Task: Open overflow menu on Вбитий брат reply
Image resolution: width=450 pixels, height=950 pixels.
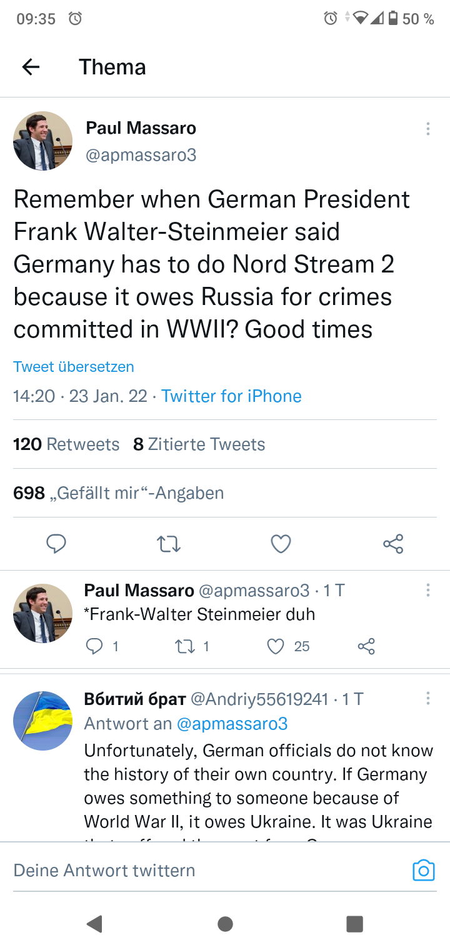Action: (x=427, y=698)
